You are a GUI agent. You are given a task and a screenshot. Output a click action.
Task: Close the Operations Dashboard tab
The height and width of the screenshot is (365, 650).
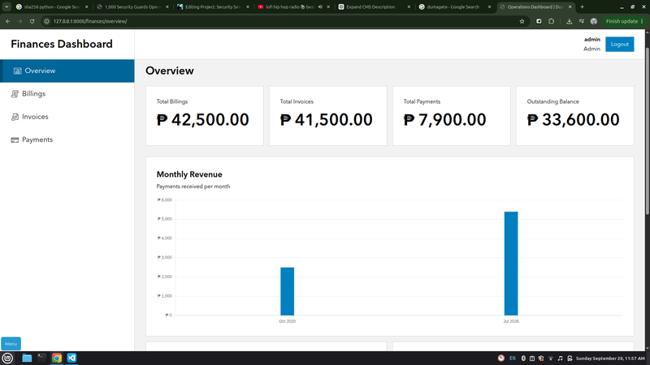pyautogui.click(x=570, y=6)
